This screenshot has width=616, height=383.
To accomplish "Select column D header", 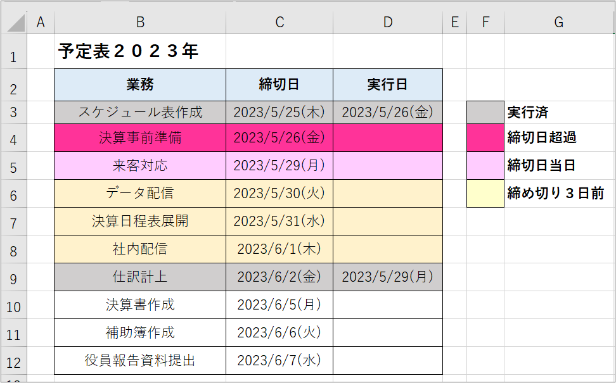I will 388,22.
